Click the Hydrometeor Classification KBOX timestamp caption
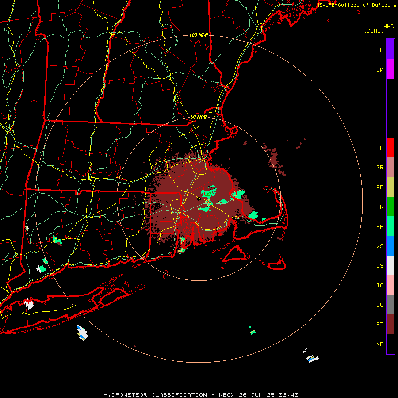The image size is (398, 398). pos(201,395)
